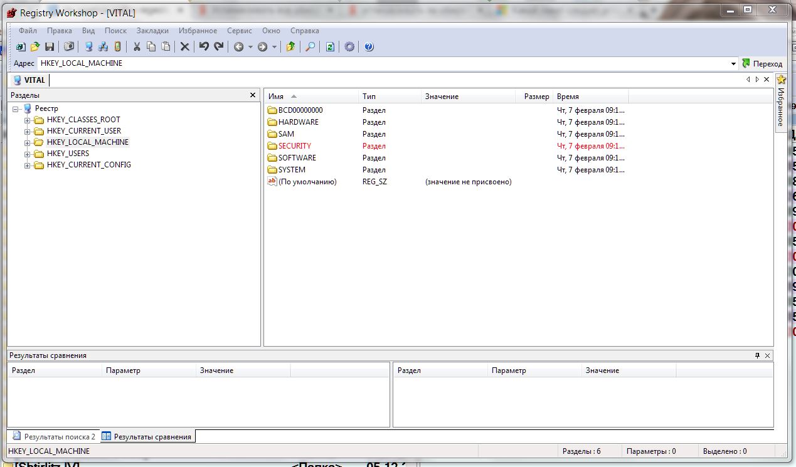Open the Файл menu
The width and height of the screenshot is (796, 467).
point(28,31)
